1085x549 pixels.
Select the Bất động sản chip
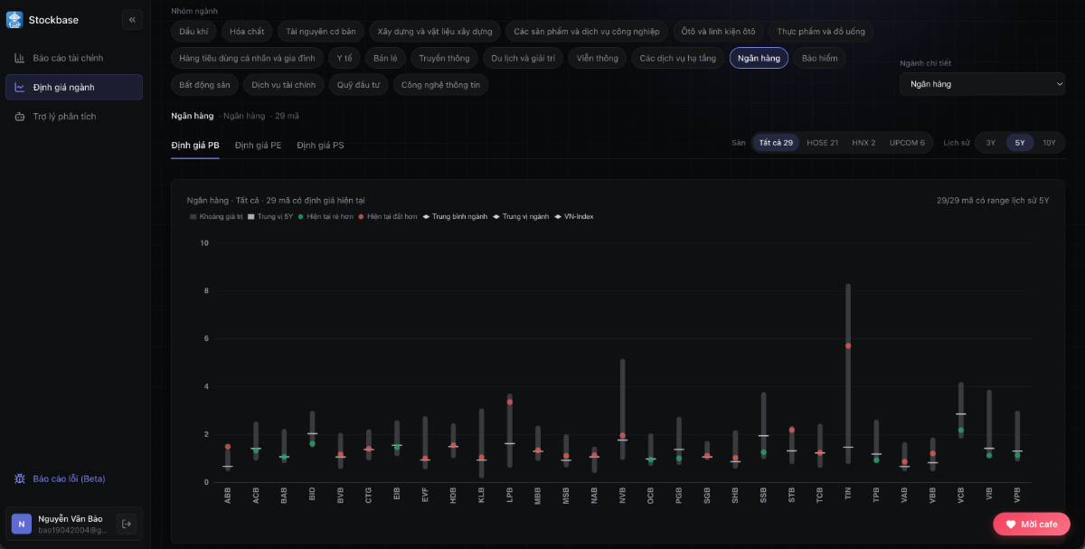click(x=205, y=85)
